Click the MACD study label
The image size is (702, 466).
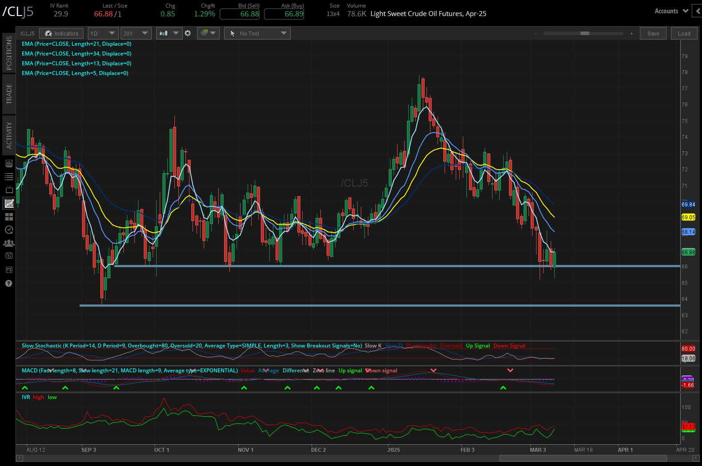[130, 371]
